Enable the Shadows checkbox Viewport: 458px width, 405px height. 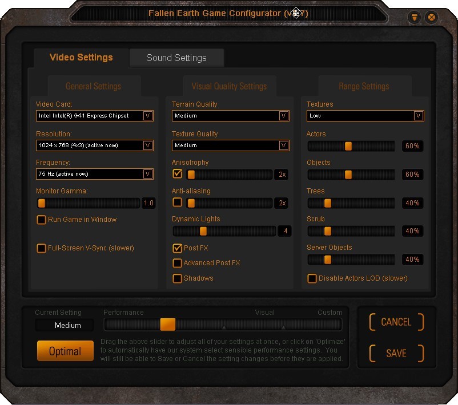tap(177, 278)
